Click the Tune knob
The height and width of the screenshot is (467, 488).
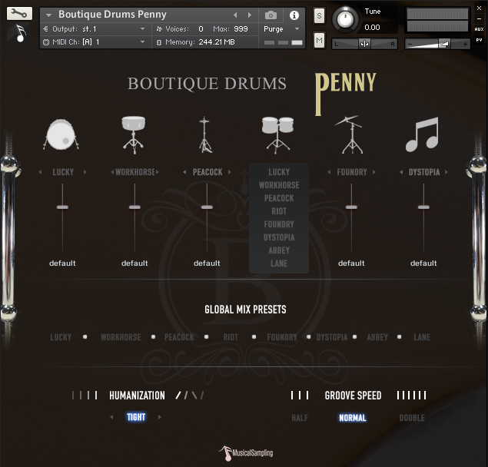[345, 20]
